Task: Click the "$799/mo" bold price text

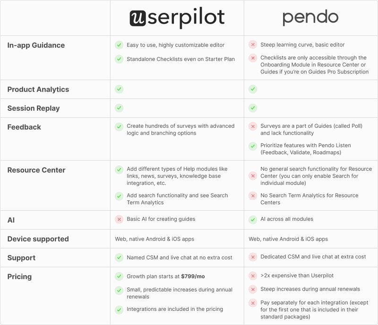Action: coord(193,276)
